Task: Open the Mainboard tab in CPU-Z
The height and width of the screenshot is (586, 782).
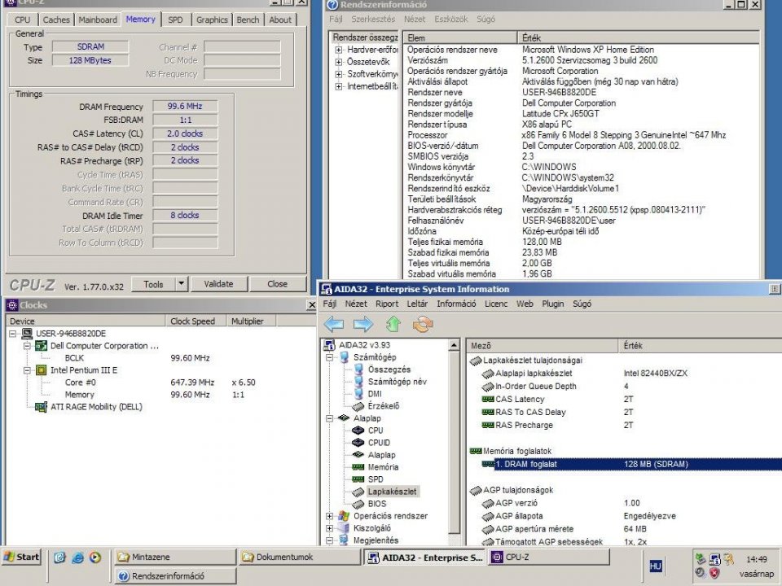Action: pyautogui.click(x=98, y=20)
